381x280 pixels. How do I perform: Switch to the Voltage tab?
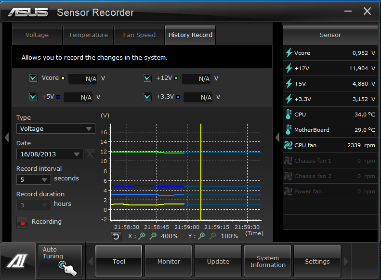click(x=37, y=35)
